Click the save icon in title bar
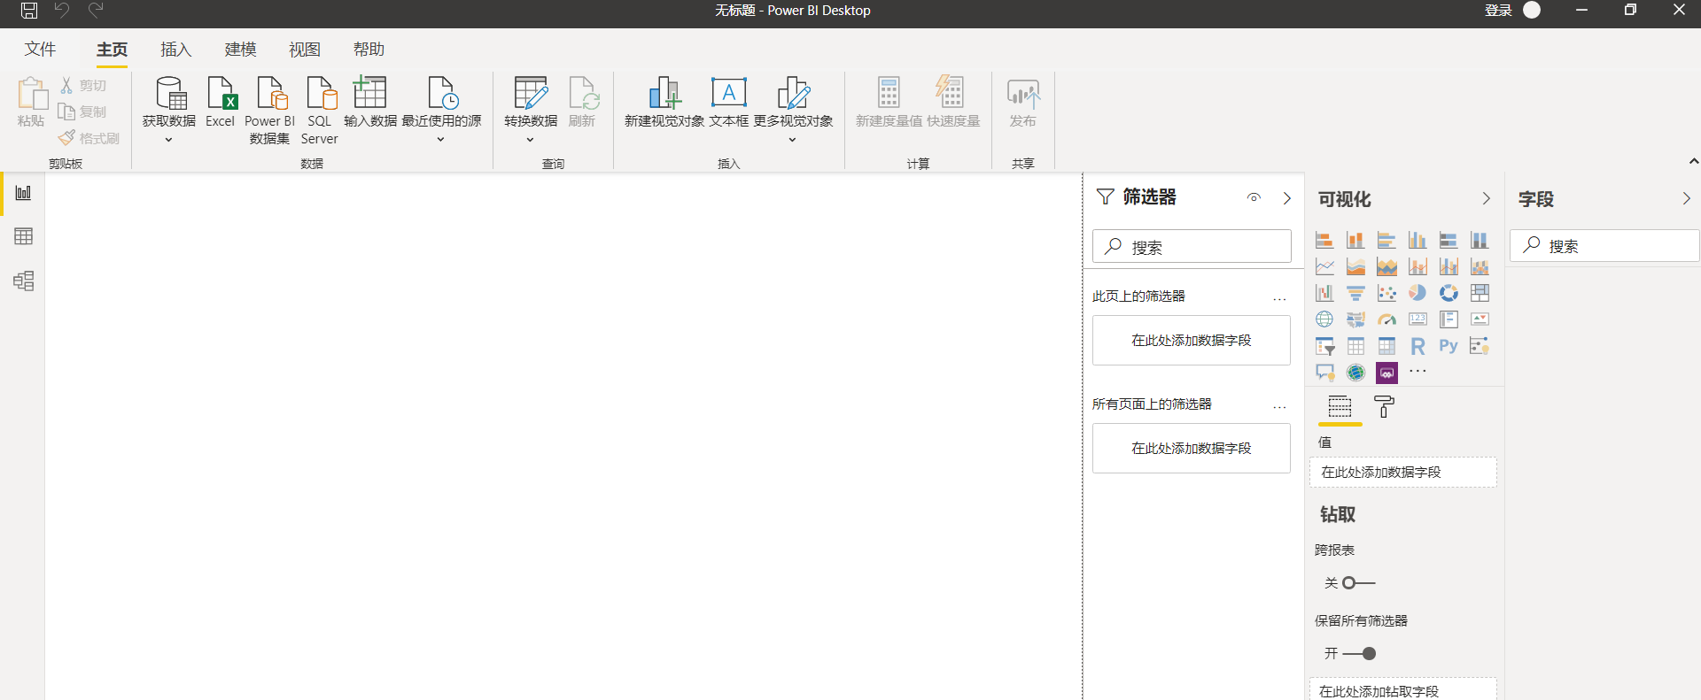Image resolution: width=1701 pixels, height=700 pixels. 29,11
